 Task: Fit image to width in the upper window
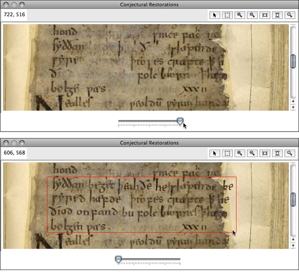point(265,15)
